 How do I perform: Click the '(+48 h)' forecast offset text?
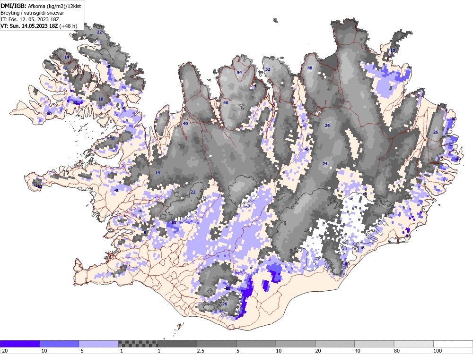(x=68, y=26)
